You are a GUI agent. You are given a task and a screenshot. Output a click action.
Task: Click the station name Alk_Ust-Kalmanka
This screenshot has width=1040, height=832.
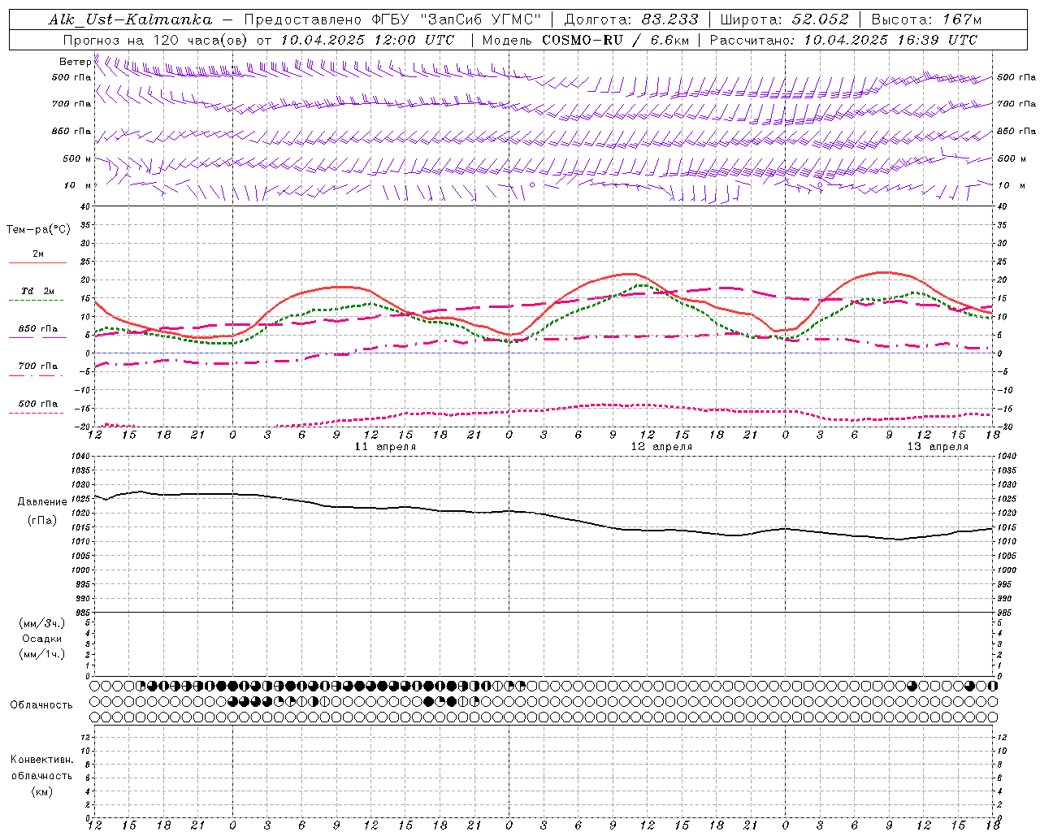coord(130,19)
